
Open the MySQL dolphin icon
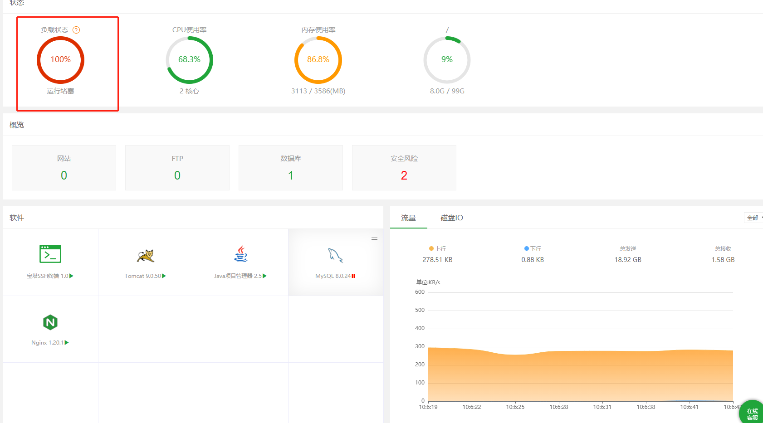pyautogui.click(x=336, y=255)
